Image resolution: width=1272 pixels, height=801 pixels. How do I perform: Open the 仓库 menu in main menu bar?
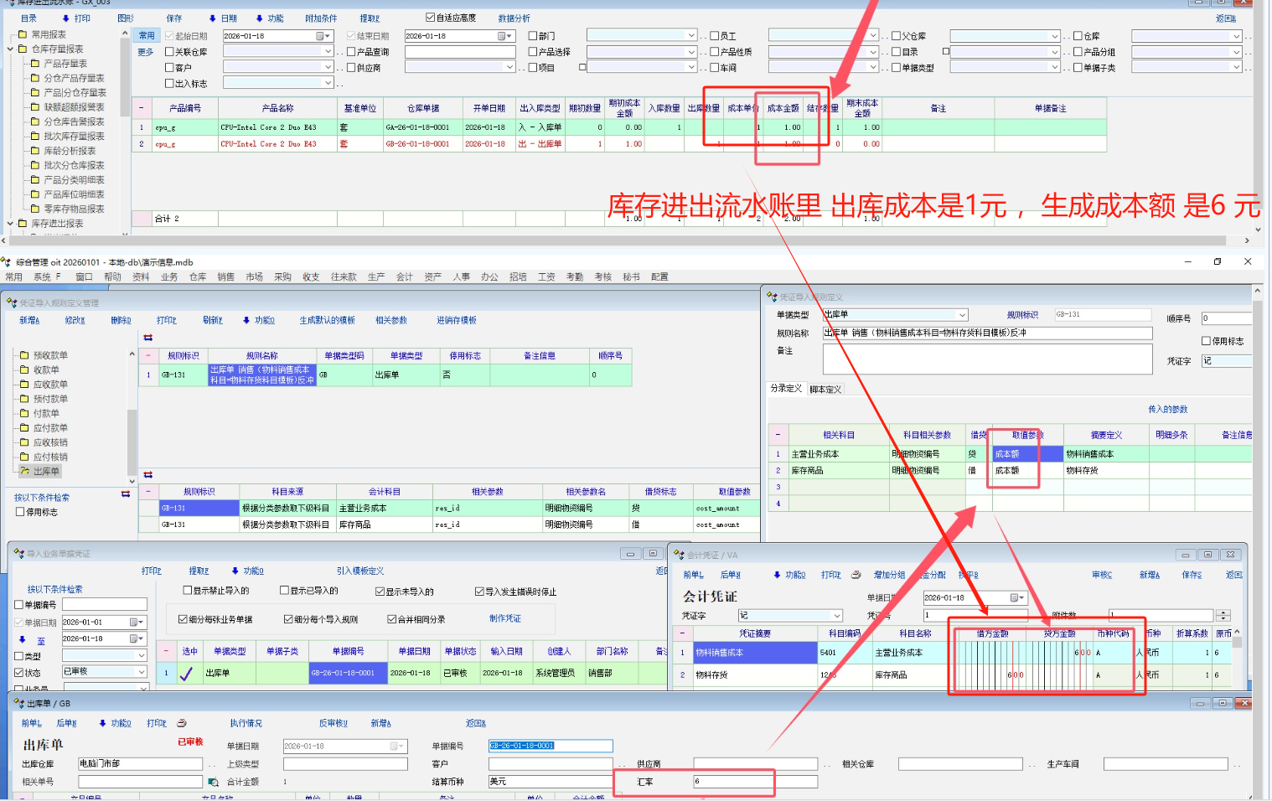tap(197, 276)
